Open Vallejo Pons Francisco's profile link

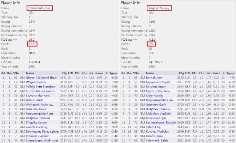(40, 87)
